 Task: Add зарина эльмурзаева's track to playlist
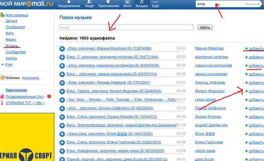coord(254,74)
